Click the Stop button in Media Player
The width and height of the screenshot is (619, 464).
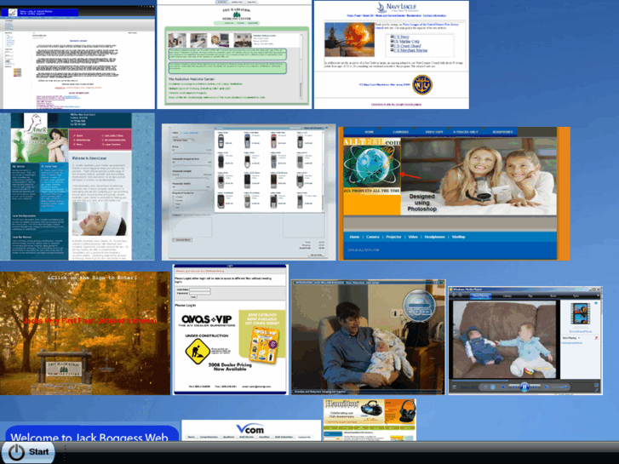pyautogui.click(x=503, y=387)
